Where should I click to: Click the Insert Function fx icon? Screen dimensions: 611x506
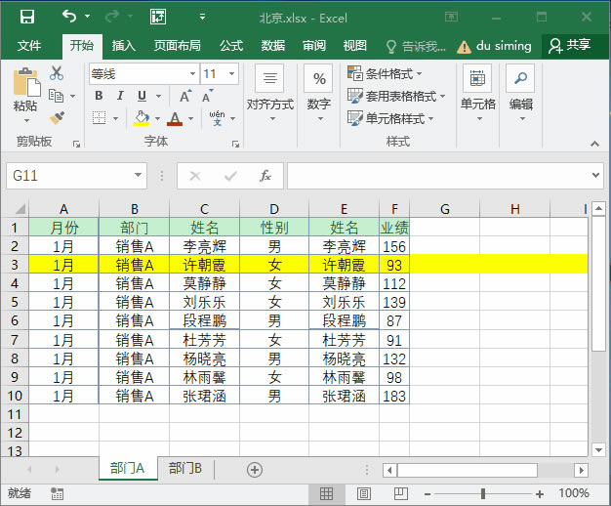pyautogui.click(x=265, y=176)
